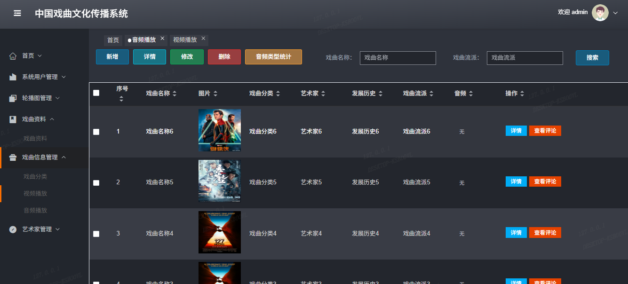
Task: Open the poster thumbnail for 戏曲名称4
Action: tap(220, 232)
